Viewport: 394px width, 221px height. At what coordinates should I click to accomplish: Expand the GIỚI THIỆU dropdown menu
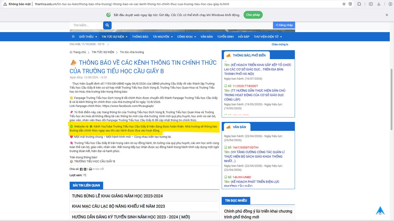(88, 37)
